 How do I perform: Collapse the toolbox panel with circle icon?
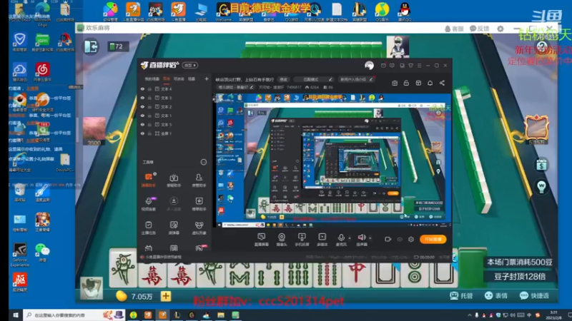tap(204, 162)
